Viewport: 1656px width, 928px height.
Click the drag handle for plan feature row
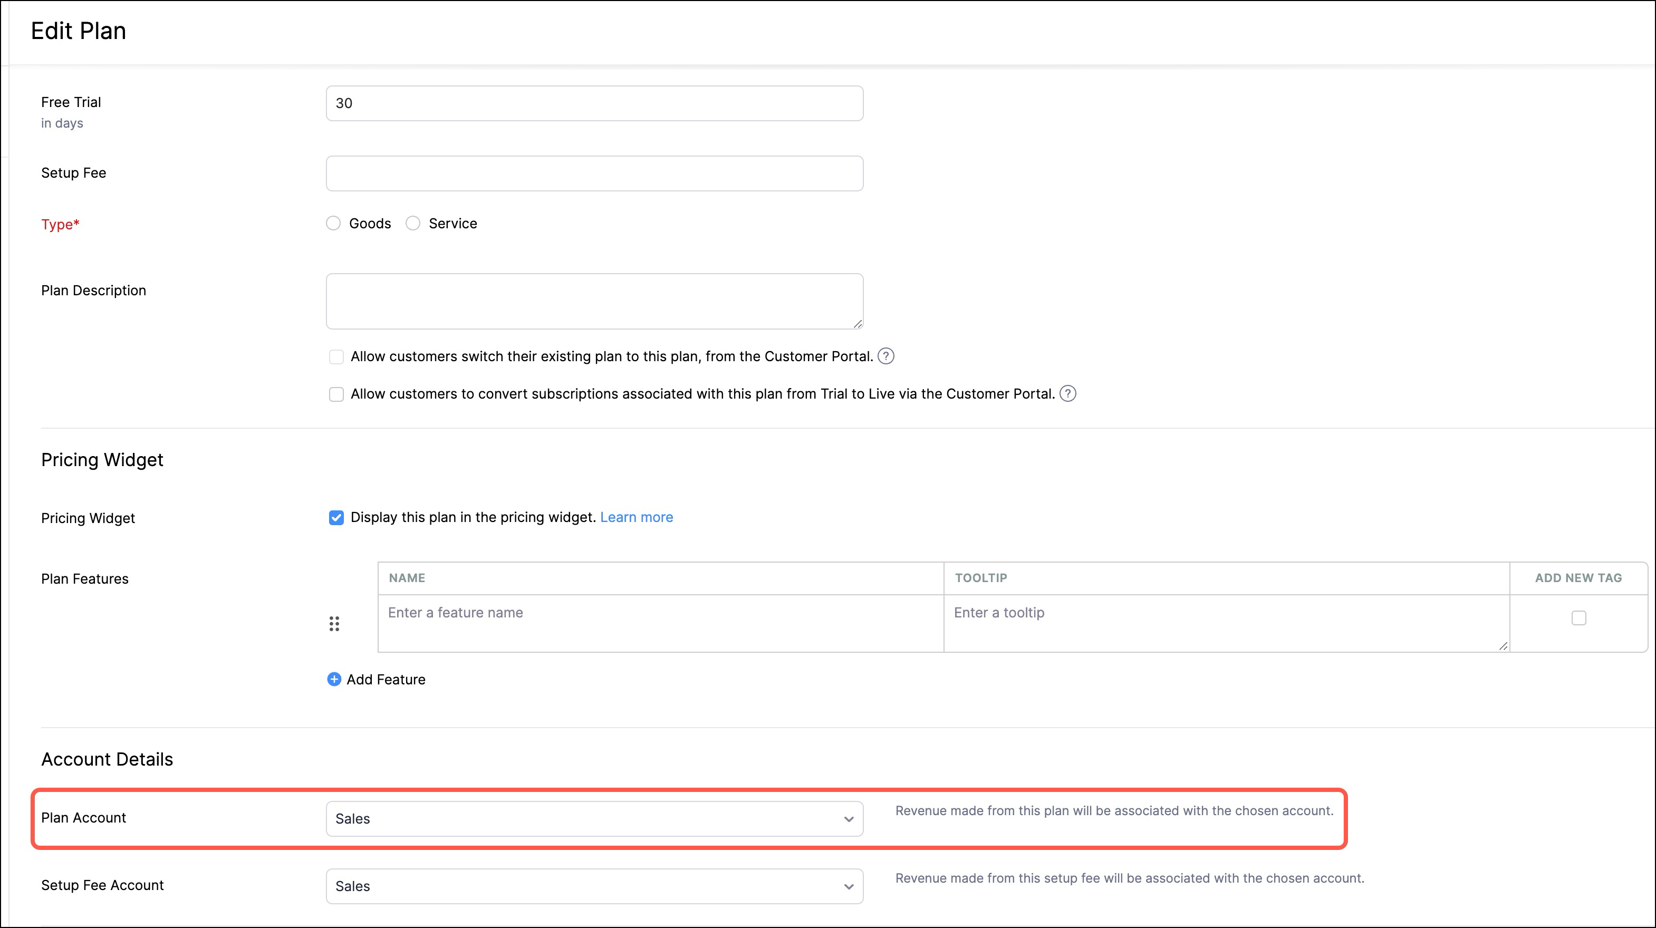coord(334,623)
